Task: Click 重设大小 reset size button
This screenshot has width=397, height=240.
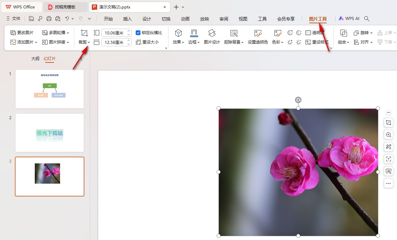Action: pyautogui.click(x=147, y=42)
